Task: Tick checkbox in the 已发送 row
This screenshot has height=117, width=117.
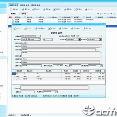Action: 13,20
